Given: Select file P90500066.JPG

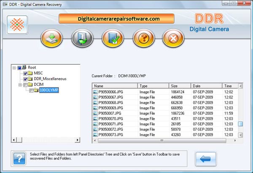Looking at the screenshot, I should click(110, 92).
